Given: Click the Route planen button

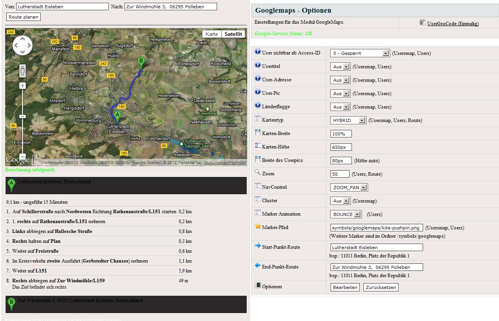Looking at the screenshot, I should pos(24,17).
